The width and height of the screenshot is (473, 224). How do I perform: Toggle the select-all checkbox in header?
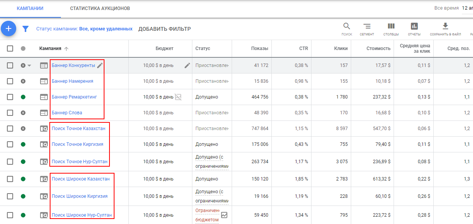10,48
